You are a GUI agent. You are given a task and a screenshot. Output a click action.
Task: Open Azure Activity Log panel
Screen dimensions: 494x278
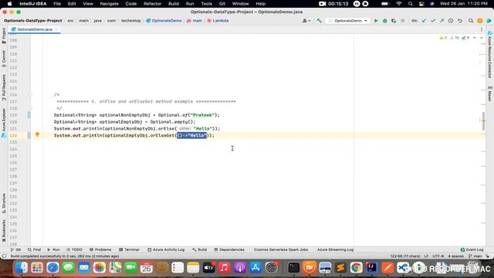[x=166, y=249]
